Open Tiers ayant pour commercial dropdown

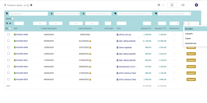pos(67,14)
